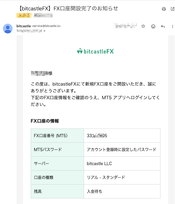175x204 pixels.
Task: Click the sender's profile avatar
Action: [x=8, y=29]
